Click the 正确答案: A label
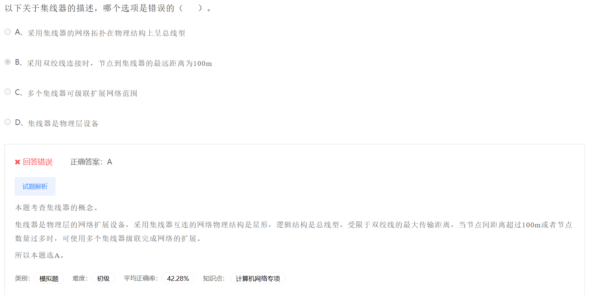The height and width of the screenshot is (295, 589). tap(91, 162)
